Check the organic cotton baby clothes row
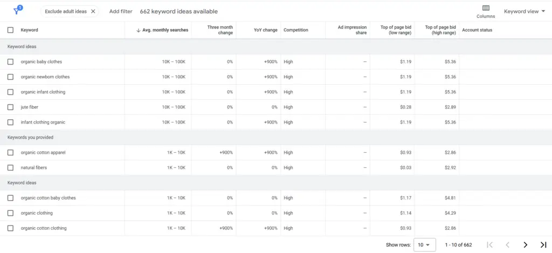The image size is (552, 253). pos(11,198)
